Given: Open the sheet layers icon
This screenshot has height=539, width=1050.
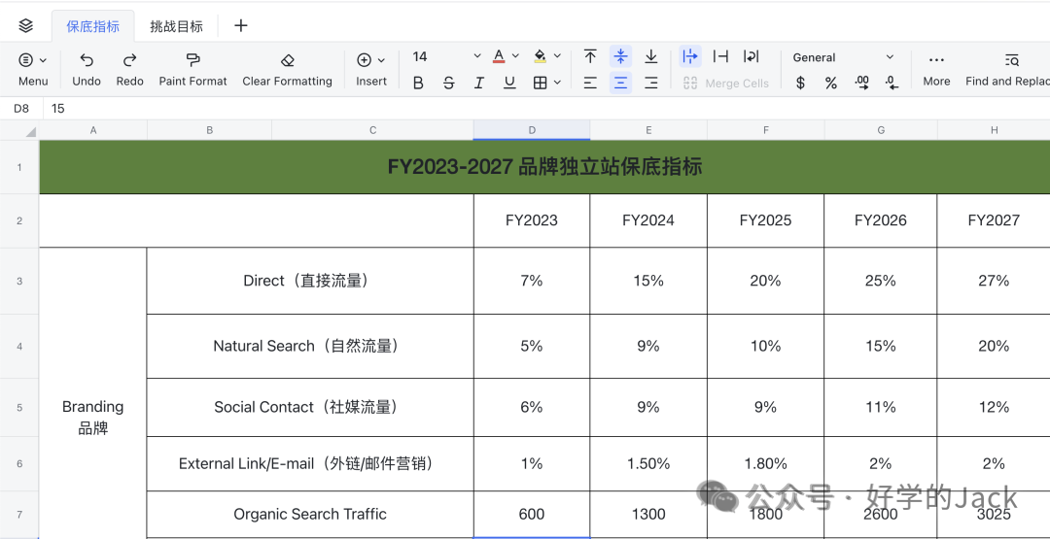Looking at the screenshot, I should pos(25,26).
